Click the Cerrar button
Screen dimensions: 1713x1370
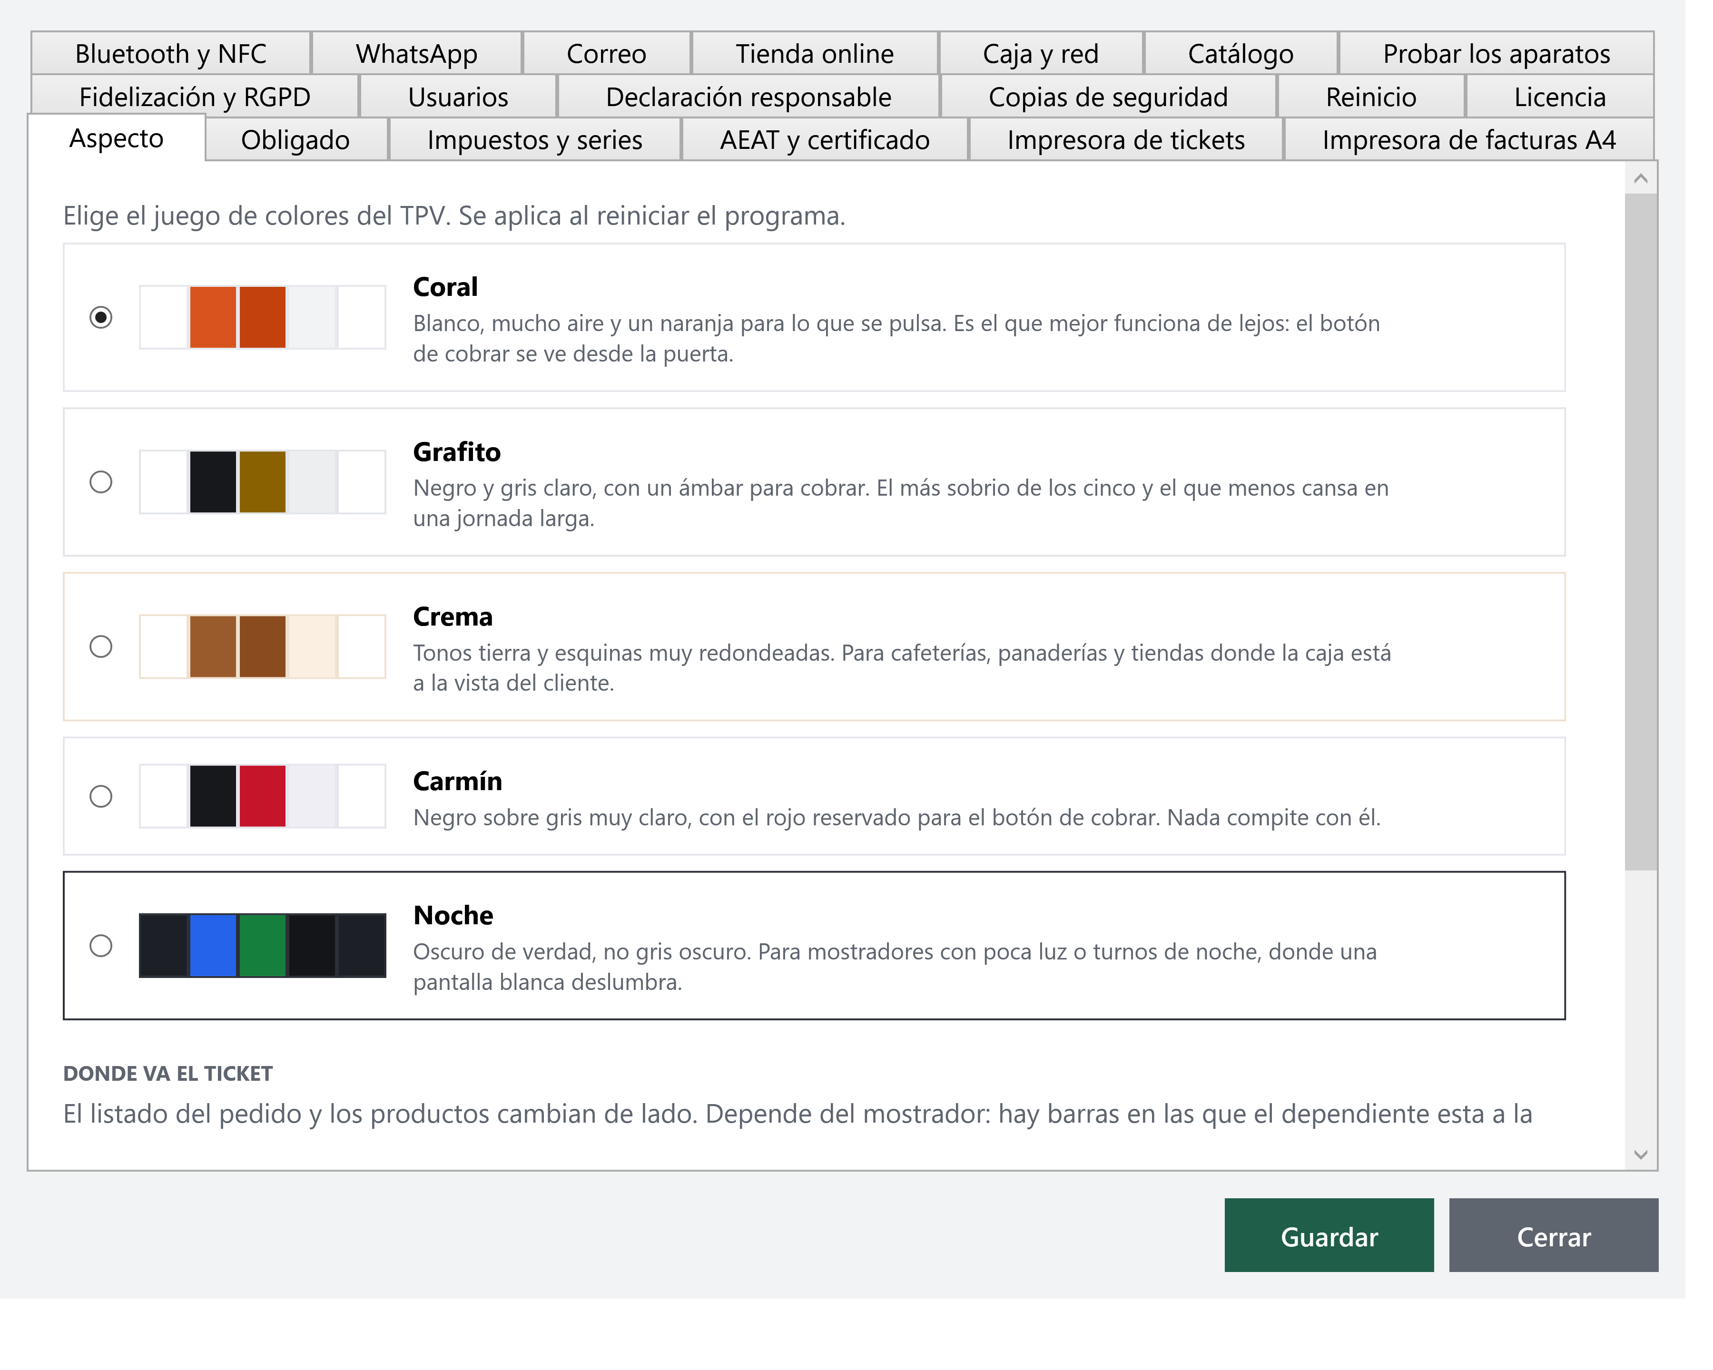pyautogui.click(x=1553, y=1236)
